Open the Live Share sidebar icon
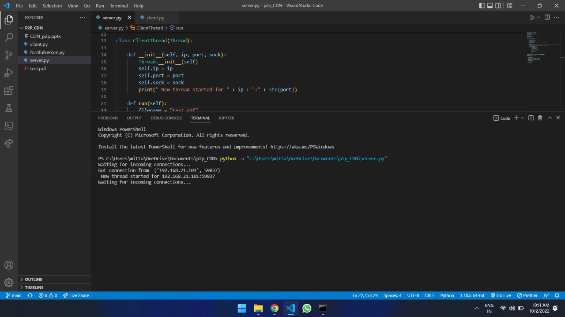The width and height of the screenshot is (565, 317). tap(9, 144)
